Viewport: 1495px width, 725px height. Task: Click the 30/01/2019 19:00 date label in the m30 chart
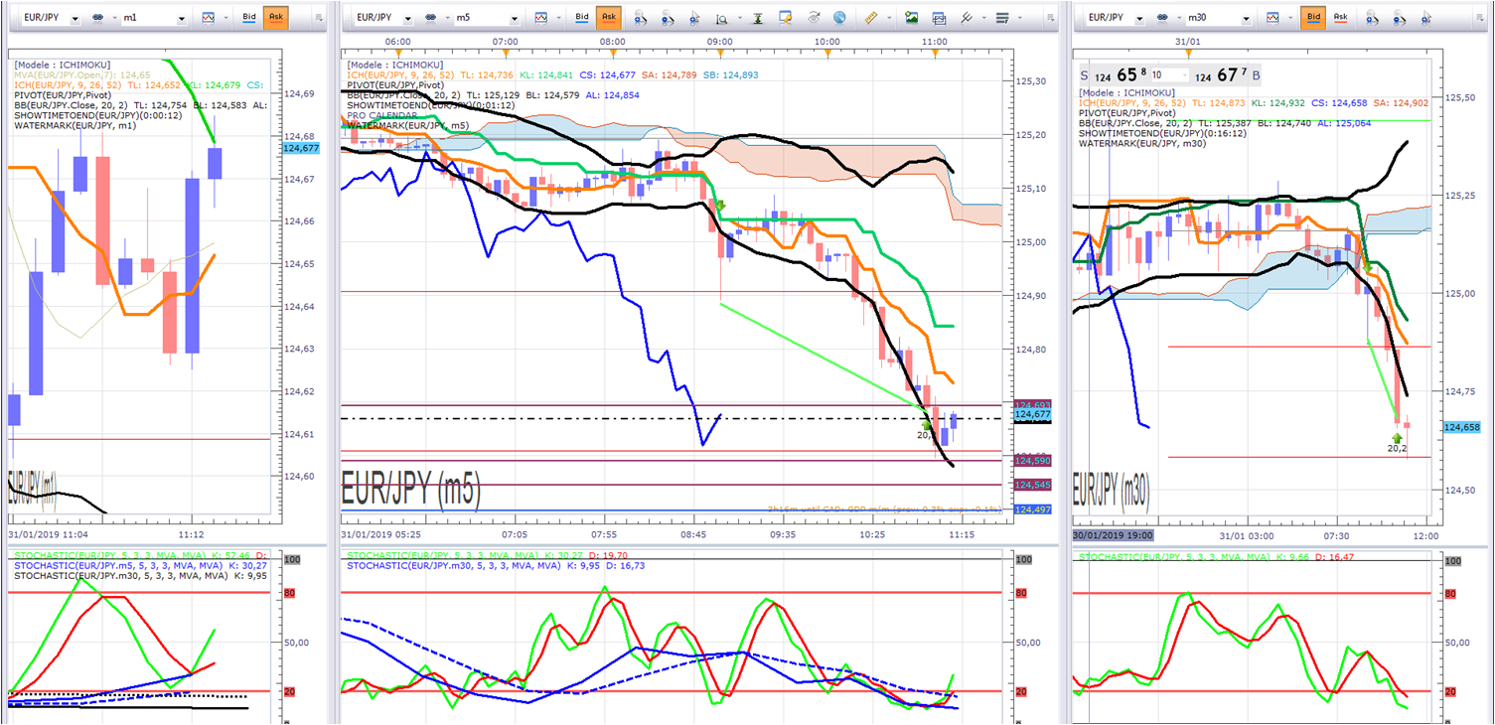click(x=1113, y=535)
